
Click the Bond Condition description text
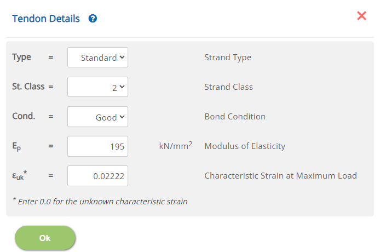(x=235, y=117)
